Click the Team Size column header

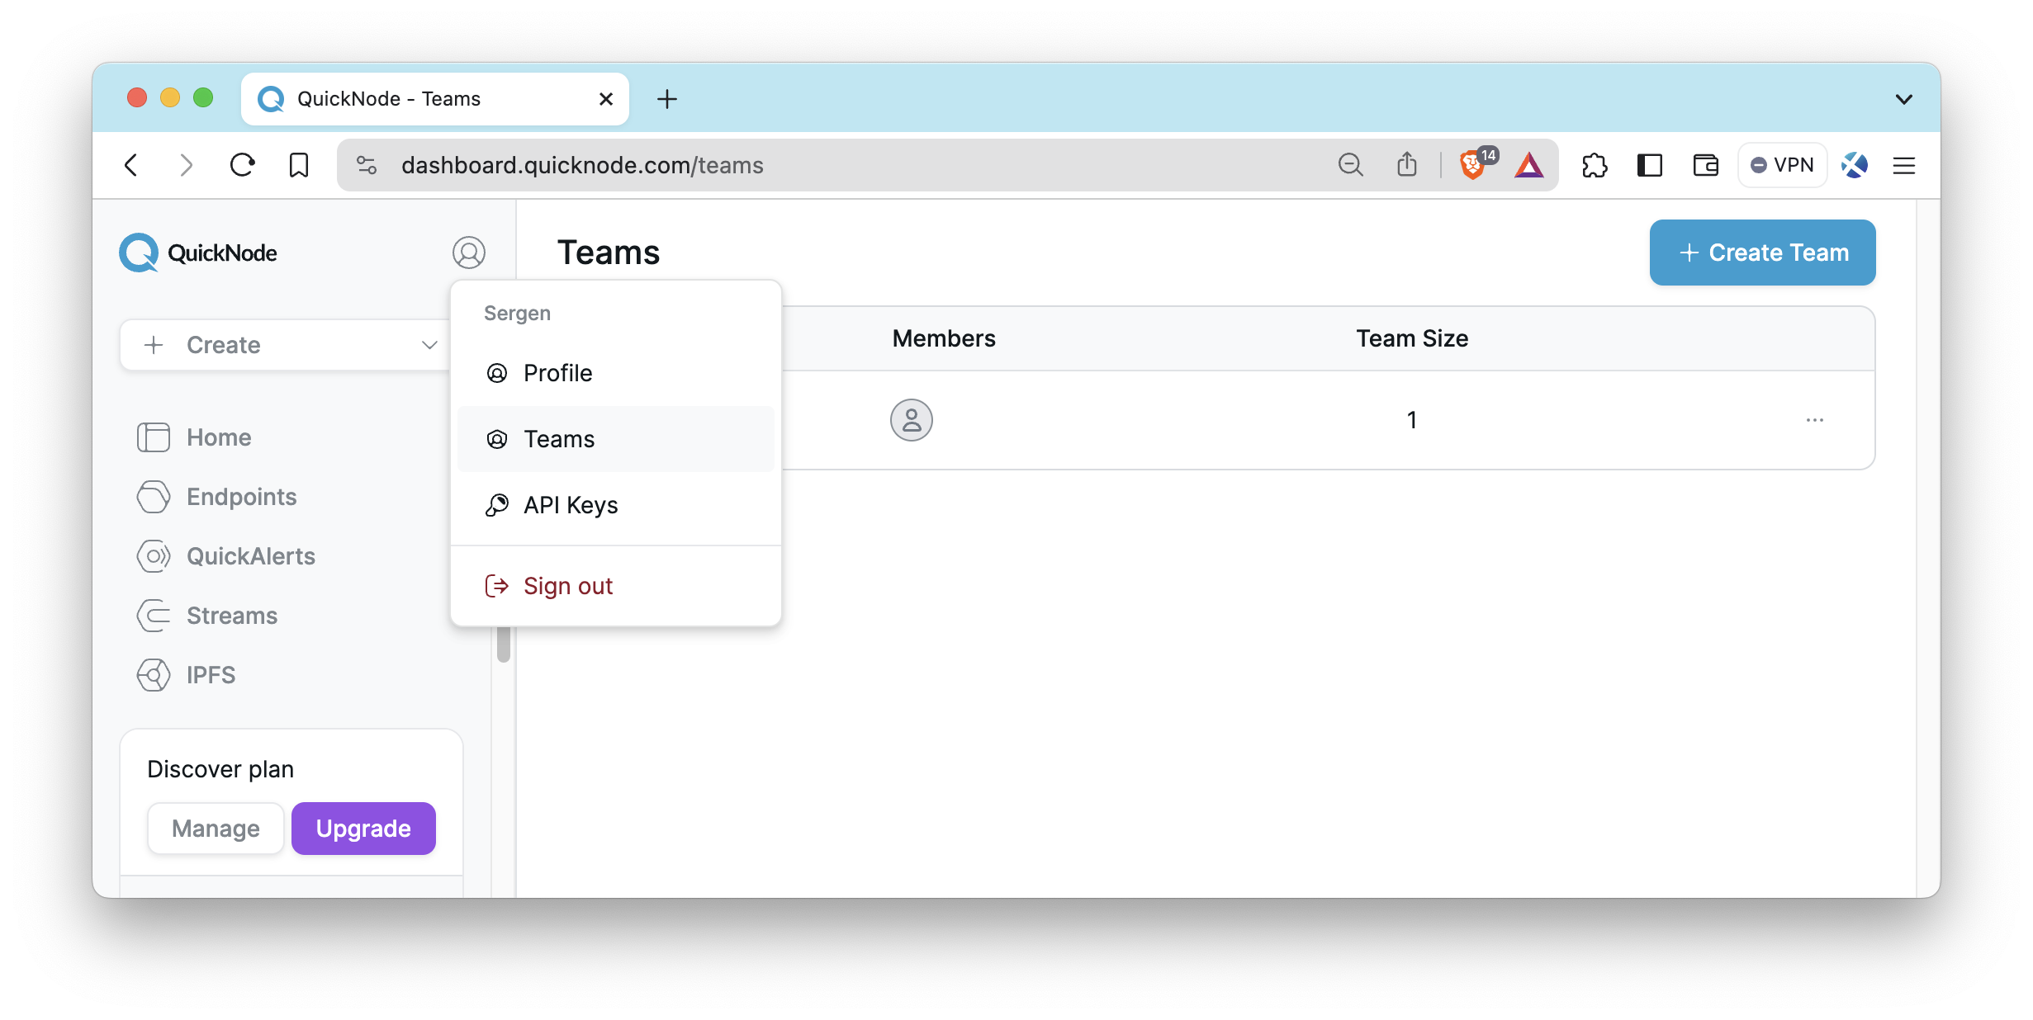[1412, 338]
